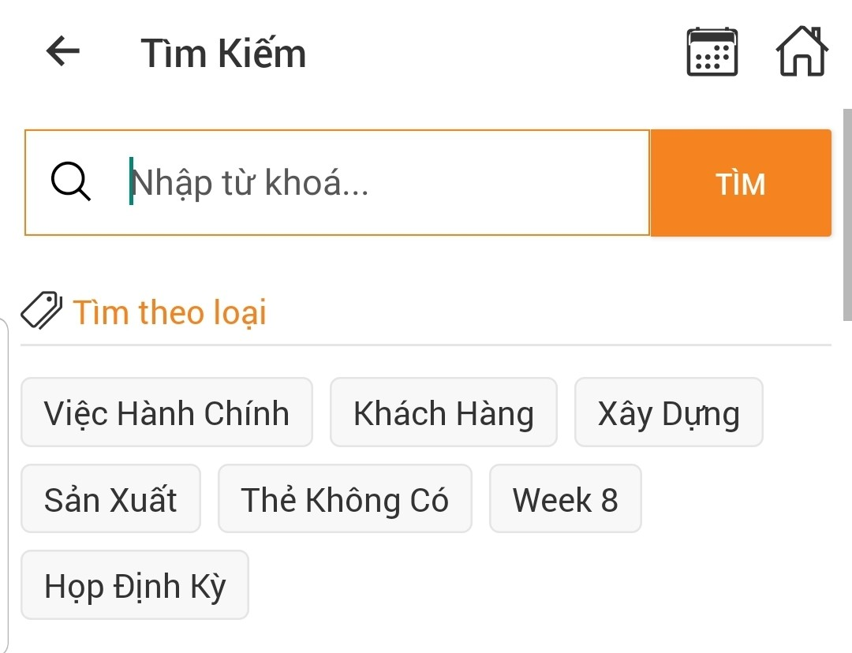Tap the Week 8 tag
This screenshot has height=653, width=852.
[x=565, y=498]
